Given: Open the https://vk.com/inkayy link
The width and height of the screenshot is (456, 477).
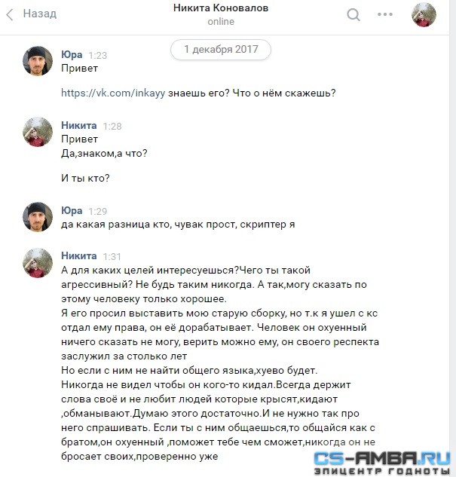Looking at the screenshot, I should pyautogui.click(x=113, y=93).
